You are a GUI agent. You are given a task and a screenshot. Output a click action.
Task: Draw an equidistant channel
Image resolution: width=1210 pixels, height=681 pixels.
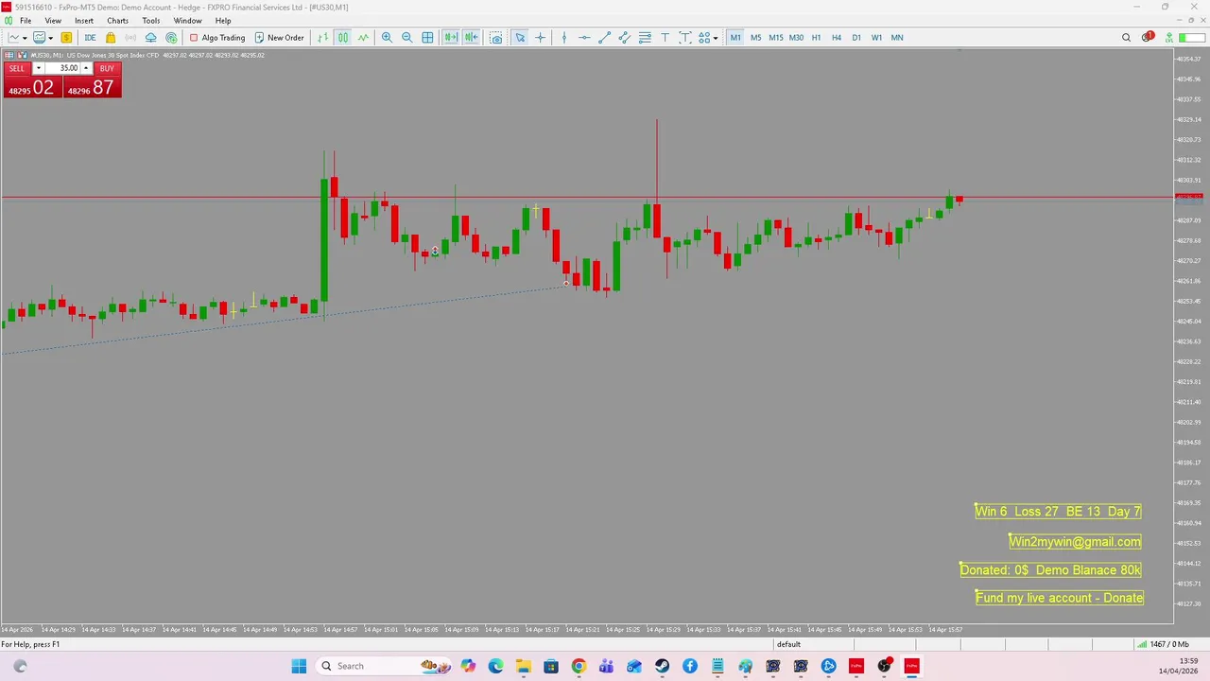pyautogui.click(x=625, y=38)
